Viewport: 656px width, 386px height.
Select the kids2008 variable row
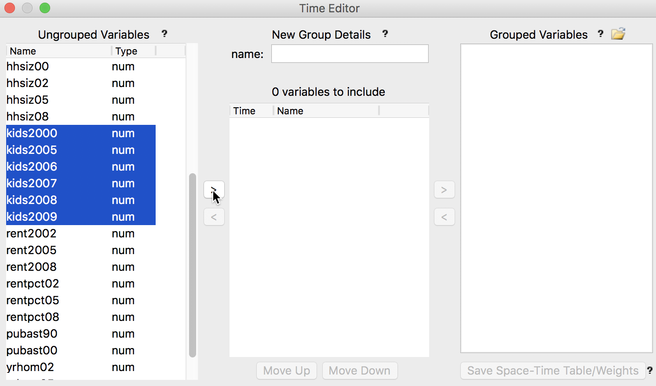click(x=81, y=200)
